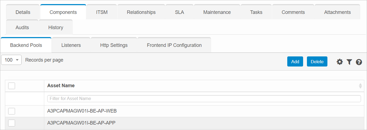Click the filter funnel icon
367x130 pixels.
point(349,62)
